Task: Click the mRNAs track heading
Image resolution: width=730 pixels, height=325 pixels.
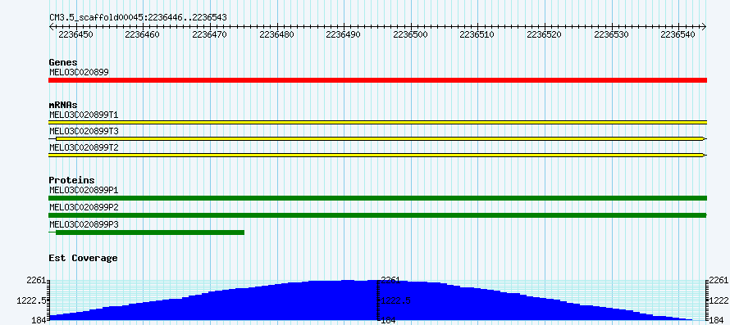Action: pos(63,105)
